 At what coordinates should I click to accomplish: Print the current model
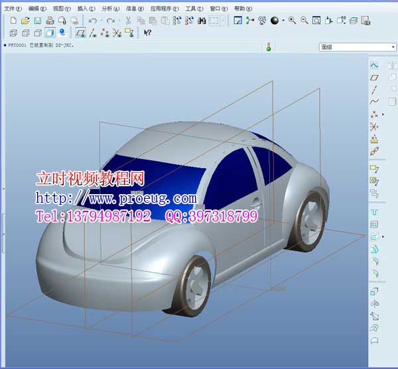tap(50, 21)
